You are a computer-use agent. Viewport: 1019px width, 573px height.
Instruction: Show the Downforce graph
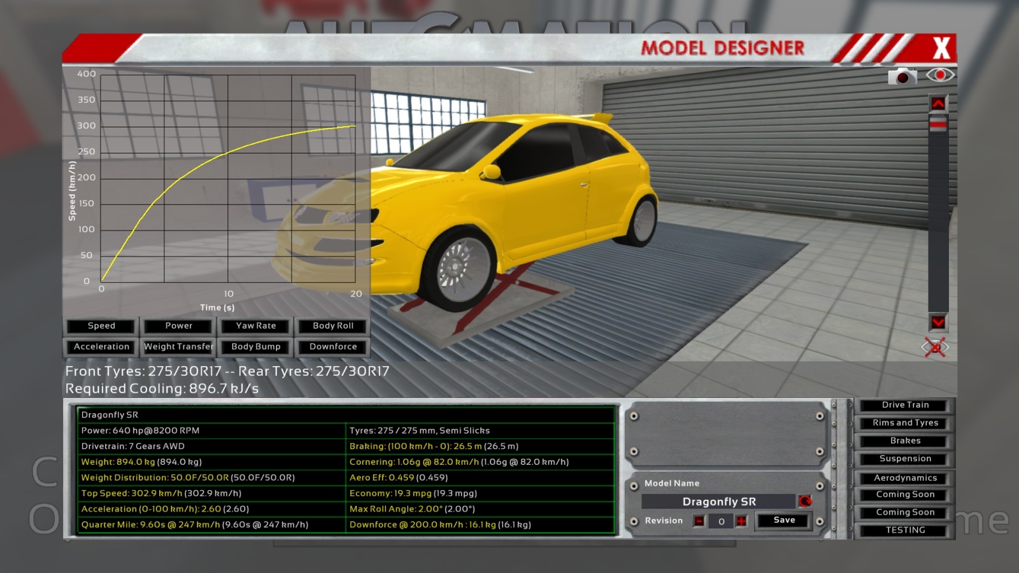[333, 347]
